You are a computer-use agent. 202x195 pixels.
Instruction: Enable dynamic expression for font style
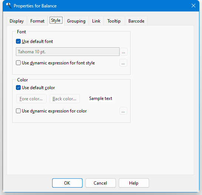pos(18,63)
